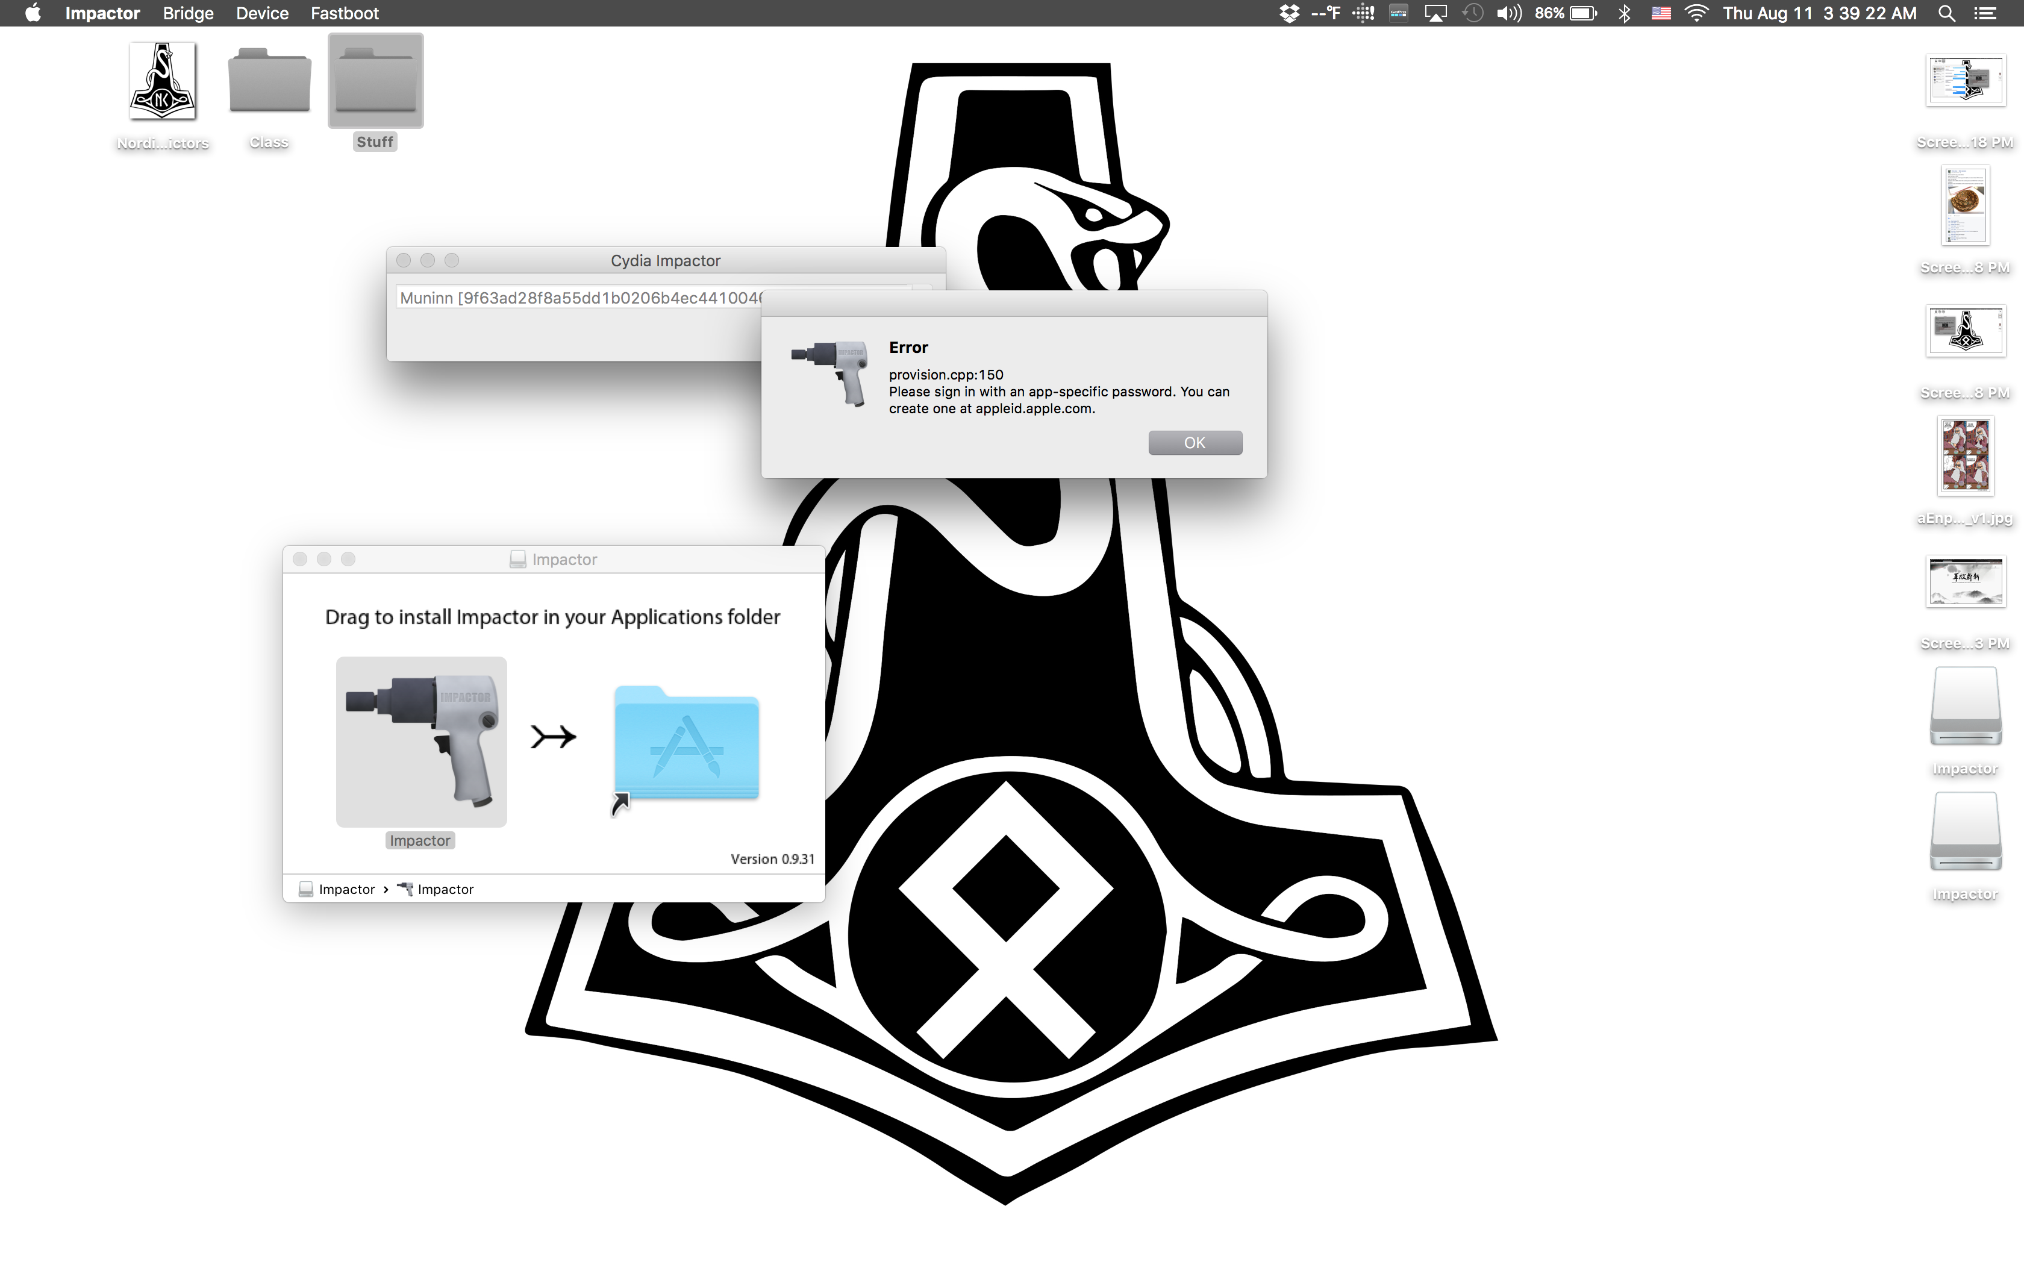
Task: Open the Wi-Fi status menu
Action: click(x=1697, y=13)
